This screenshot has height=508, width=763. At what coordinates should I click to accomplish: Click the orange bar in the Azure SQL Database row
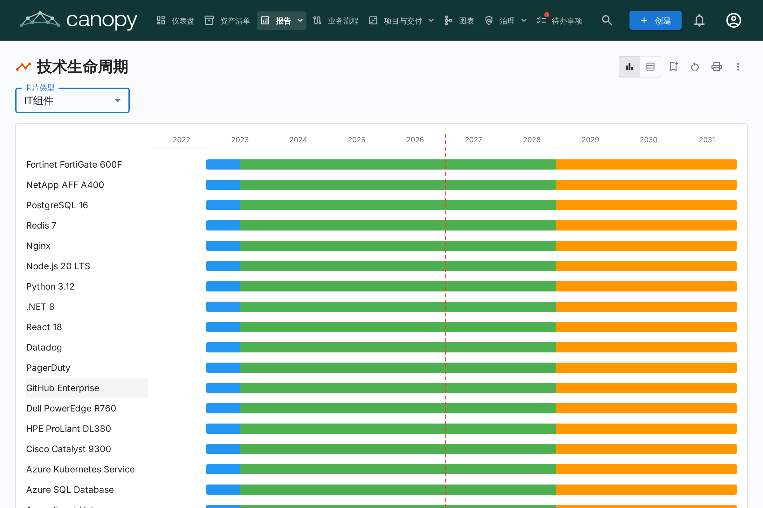point(647,490)
